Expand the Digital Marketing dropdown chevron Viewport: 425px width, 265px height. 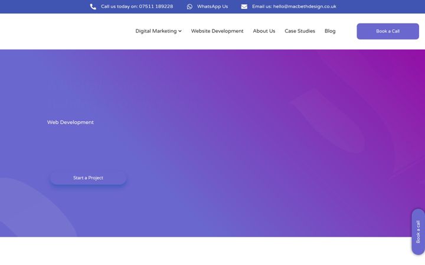(180, 31)
